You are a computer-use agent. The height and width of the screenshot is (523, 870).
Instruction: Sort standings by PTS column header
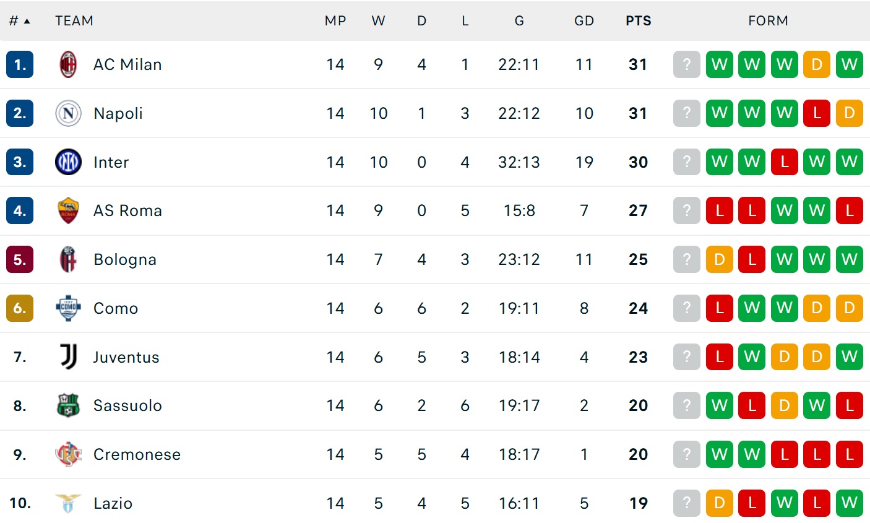coord(638,21)
